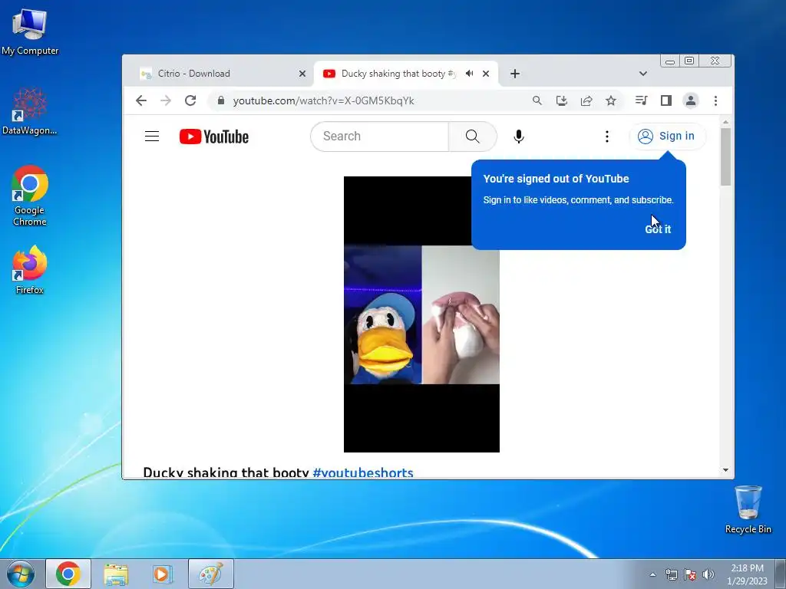
Task: Open a new tab with the plus button
Action: (x=515, y=74)
